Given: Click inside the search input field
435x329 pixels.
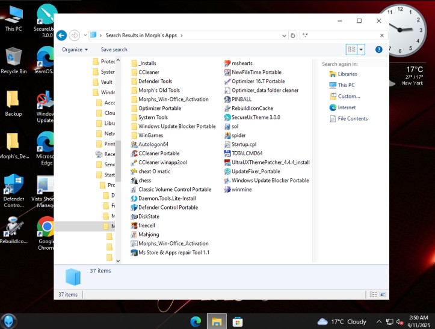Looking at the screenshot, I should click(341, 35).
